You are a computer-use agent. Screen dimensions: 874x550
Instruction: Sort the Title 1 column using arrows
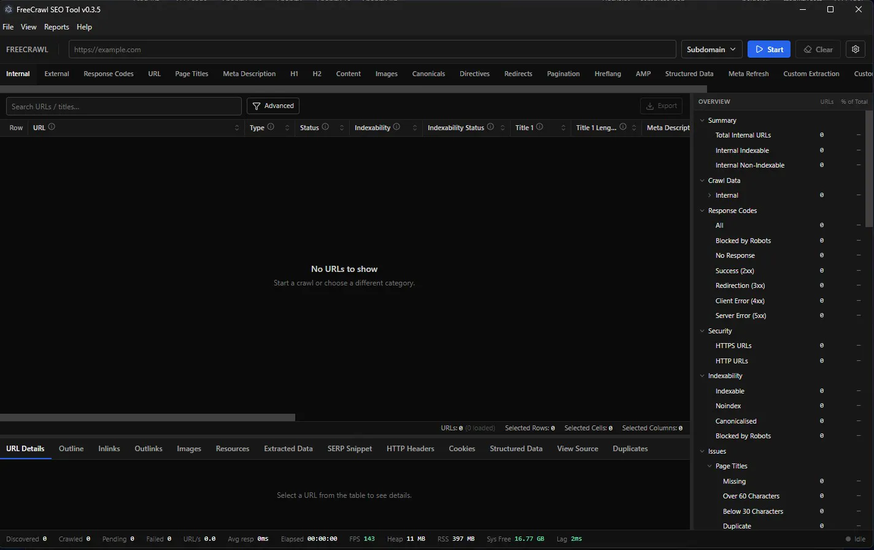563,128
